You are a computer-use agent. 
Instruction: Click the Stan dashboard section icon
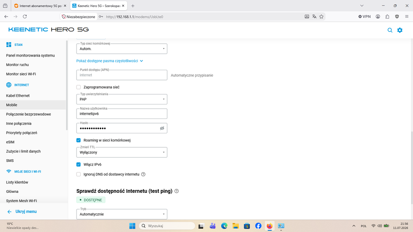9,45
